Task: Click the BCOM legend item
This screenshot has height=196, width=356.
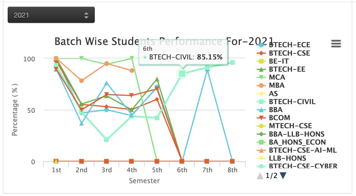Action: click(279, 118)
